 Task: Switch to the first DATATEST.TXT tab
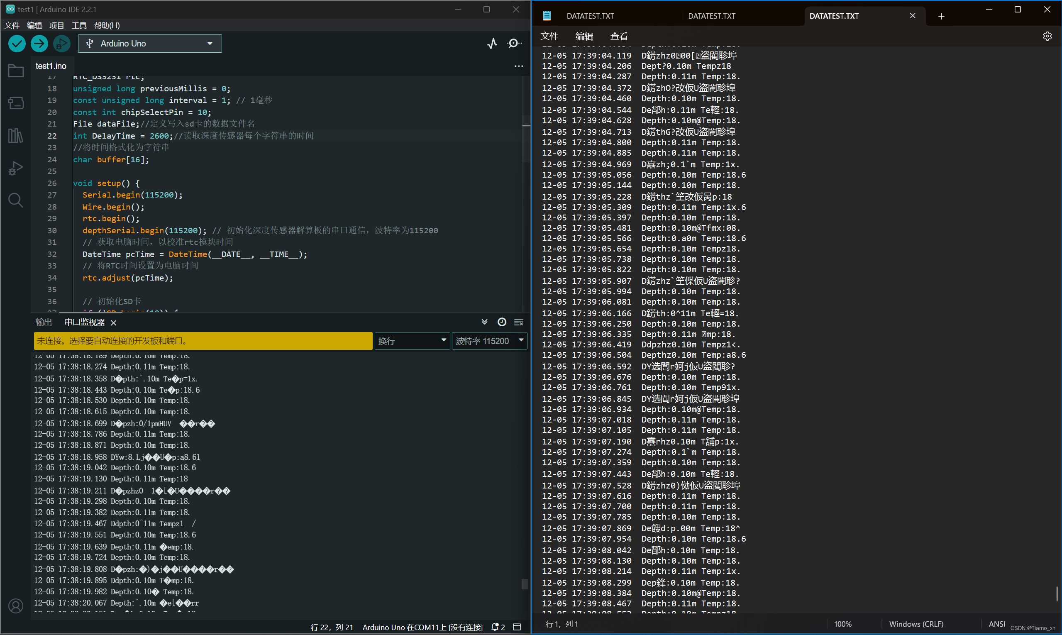[x=590, y=16]
